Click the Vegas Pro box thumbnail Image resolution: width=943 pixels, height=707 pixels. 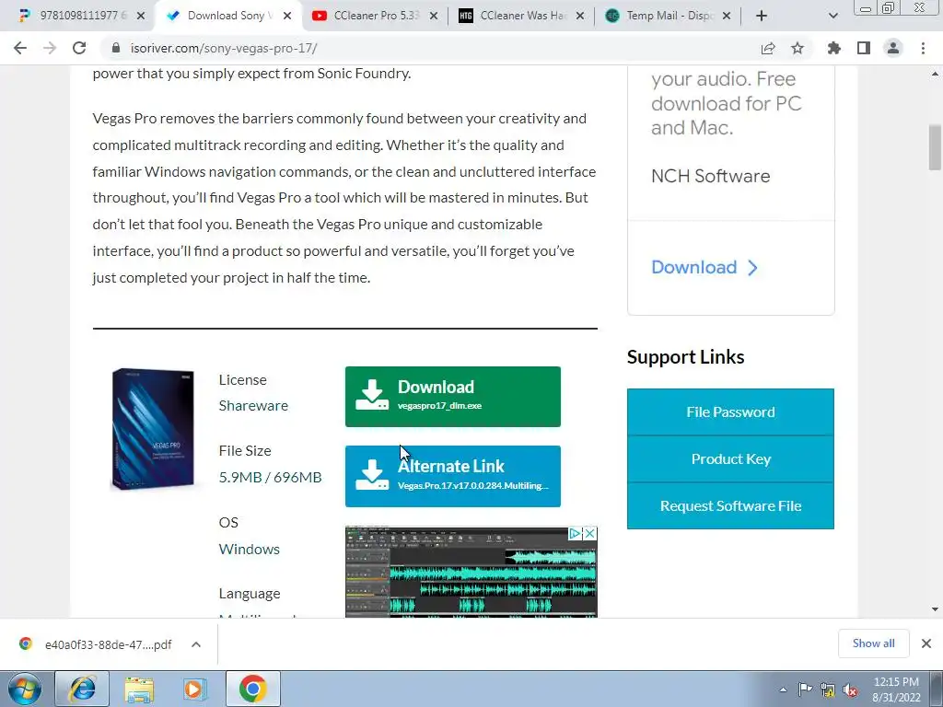click(153, 429)
